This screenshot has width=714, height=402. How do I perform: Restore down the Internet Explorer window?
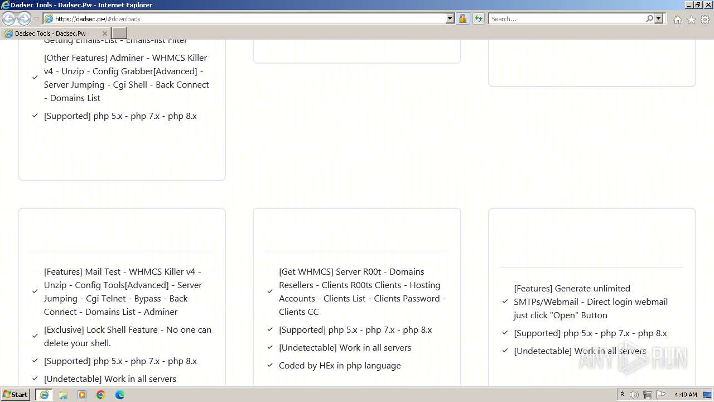[697, 4]
